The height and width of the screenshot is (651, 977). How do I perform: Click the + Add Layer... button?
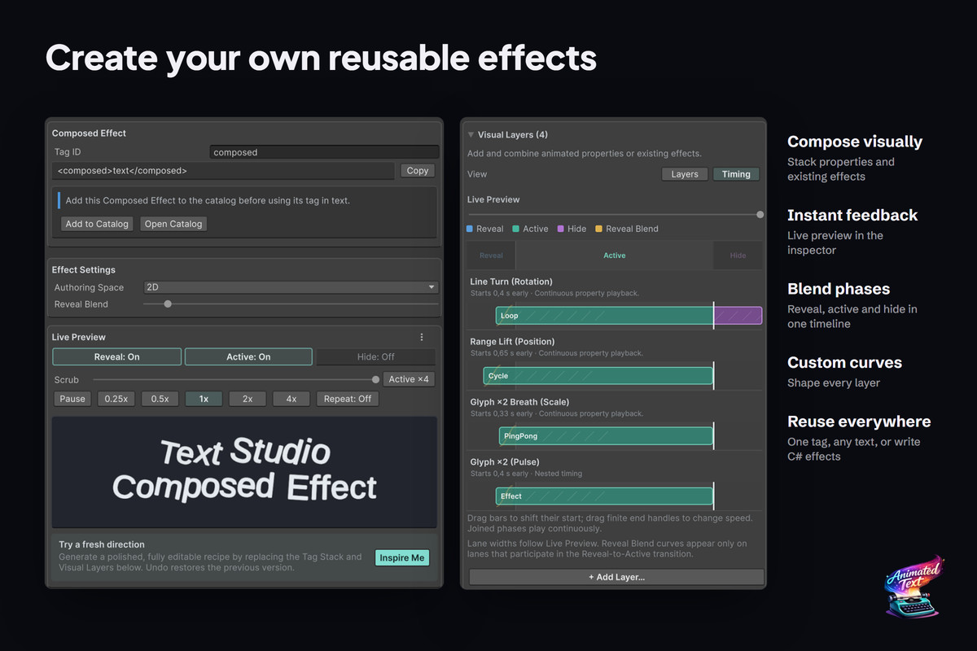coord(616,577)
